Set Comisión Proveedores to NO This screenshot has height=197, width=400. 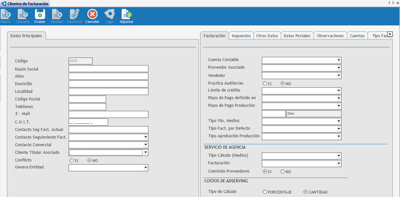pyautogui.click(x=282, y=172)
